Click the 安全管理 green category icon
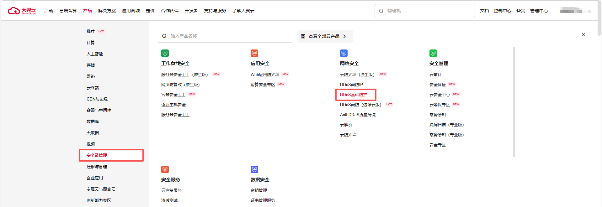 point(433,53)
